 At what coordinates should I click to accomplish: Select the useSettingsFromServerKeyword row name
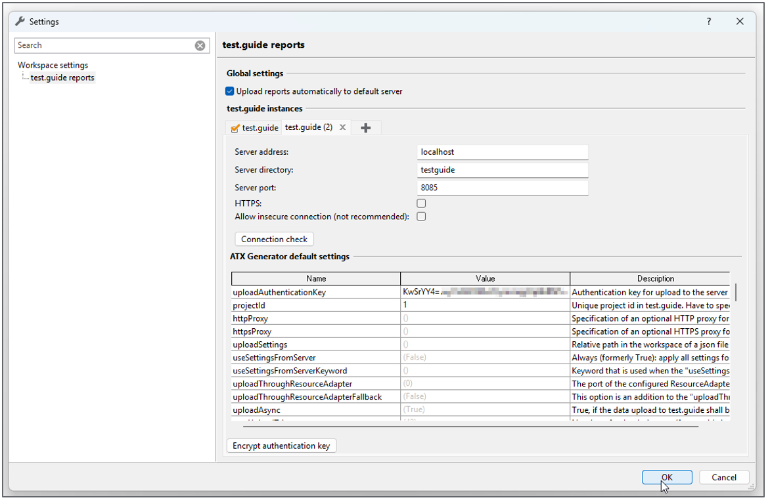point(316,371)
